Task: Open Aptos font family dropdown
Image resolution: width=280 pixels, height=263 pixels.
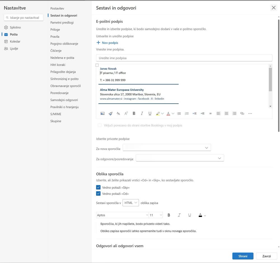Action: (122, 215)
